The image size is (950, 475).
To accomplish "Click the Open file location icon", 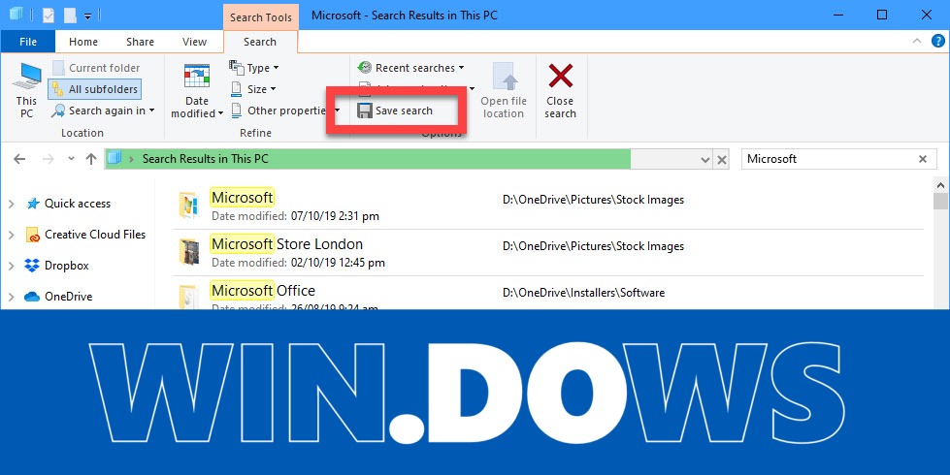I will pyautogui.click(x=504, y=90).
